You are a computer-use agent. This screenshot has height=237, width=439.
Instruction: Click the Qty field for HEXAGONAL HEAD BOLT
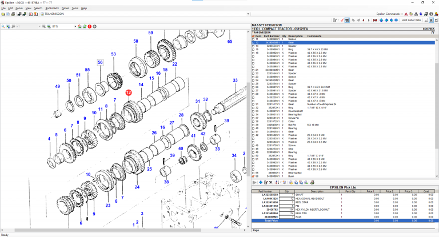point(286,198)
